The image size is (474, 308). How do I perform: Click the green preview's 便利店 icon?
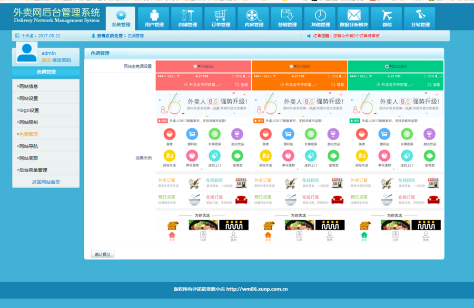384,134
